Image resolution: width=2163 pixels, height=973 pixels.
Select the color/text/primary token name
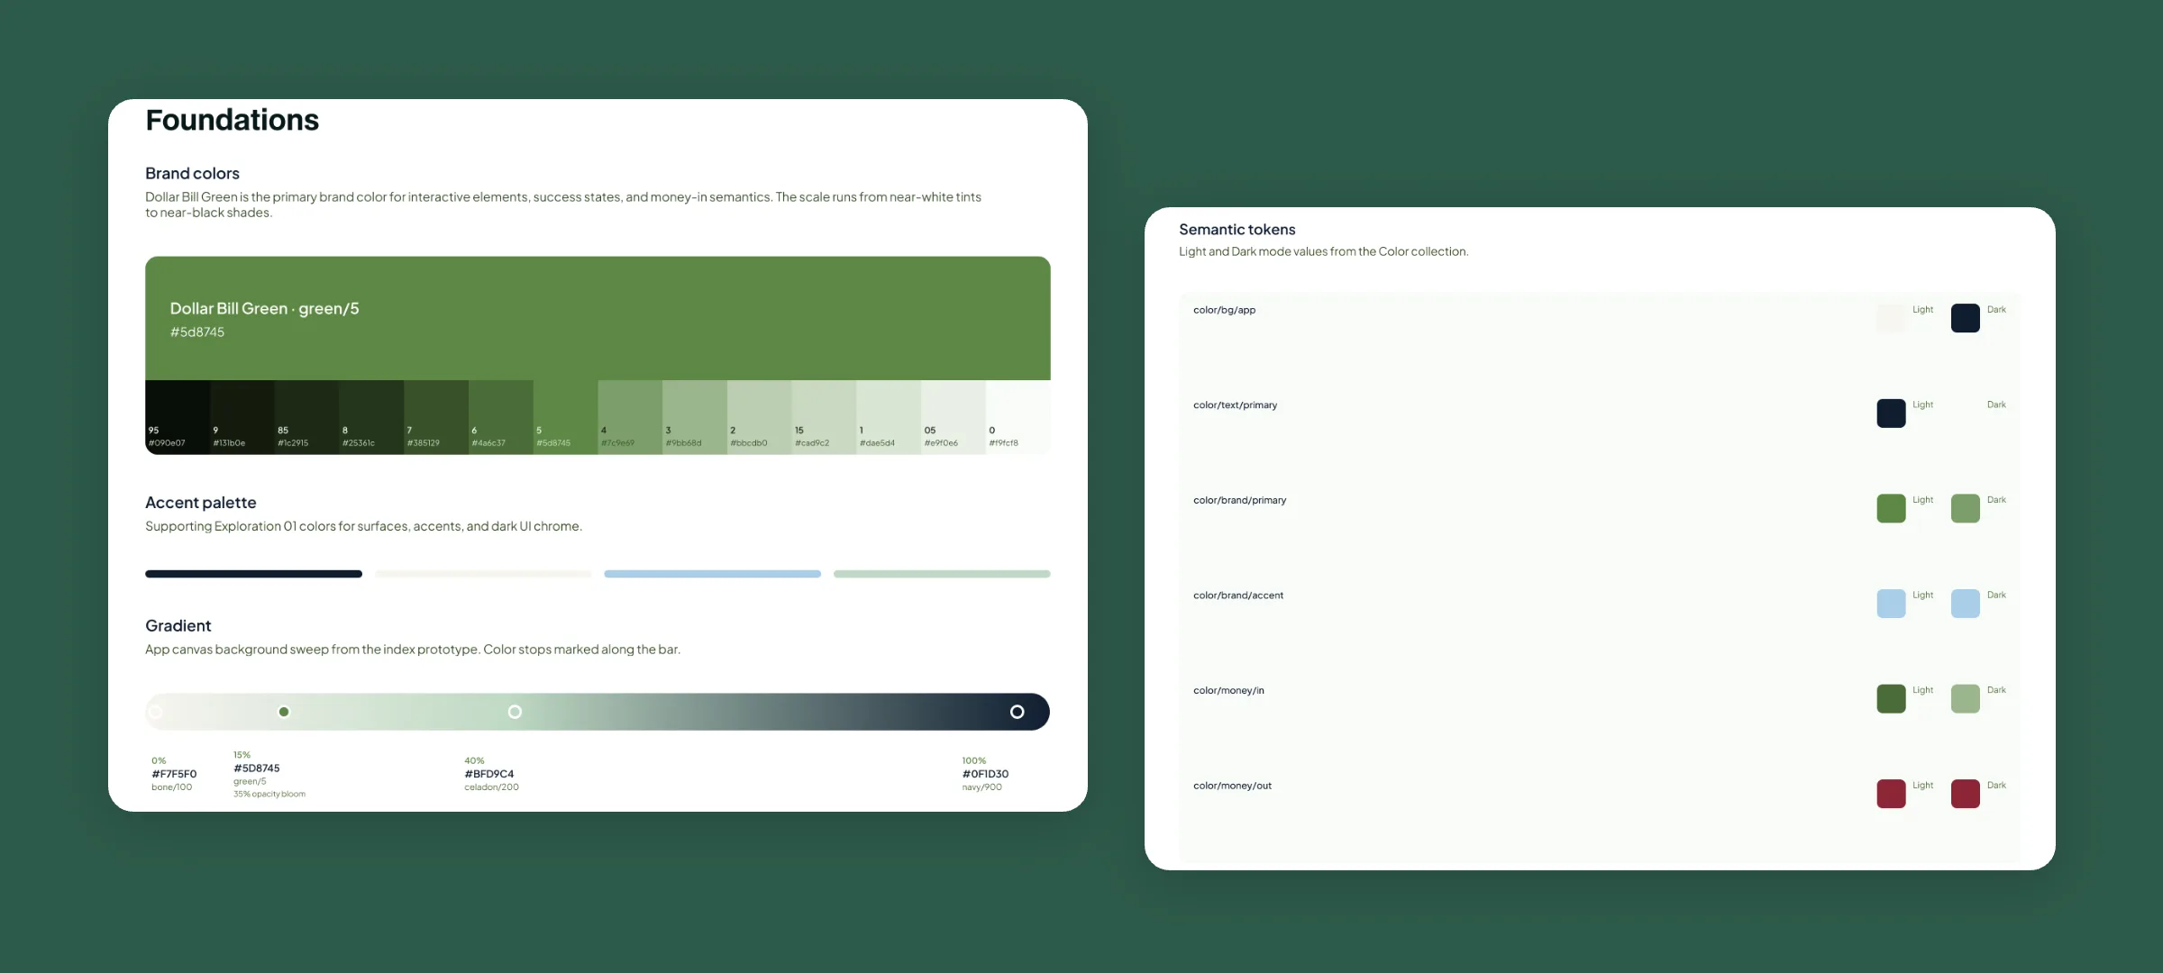coord(1236,405)
